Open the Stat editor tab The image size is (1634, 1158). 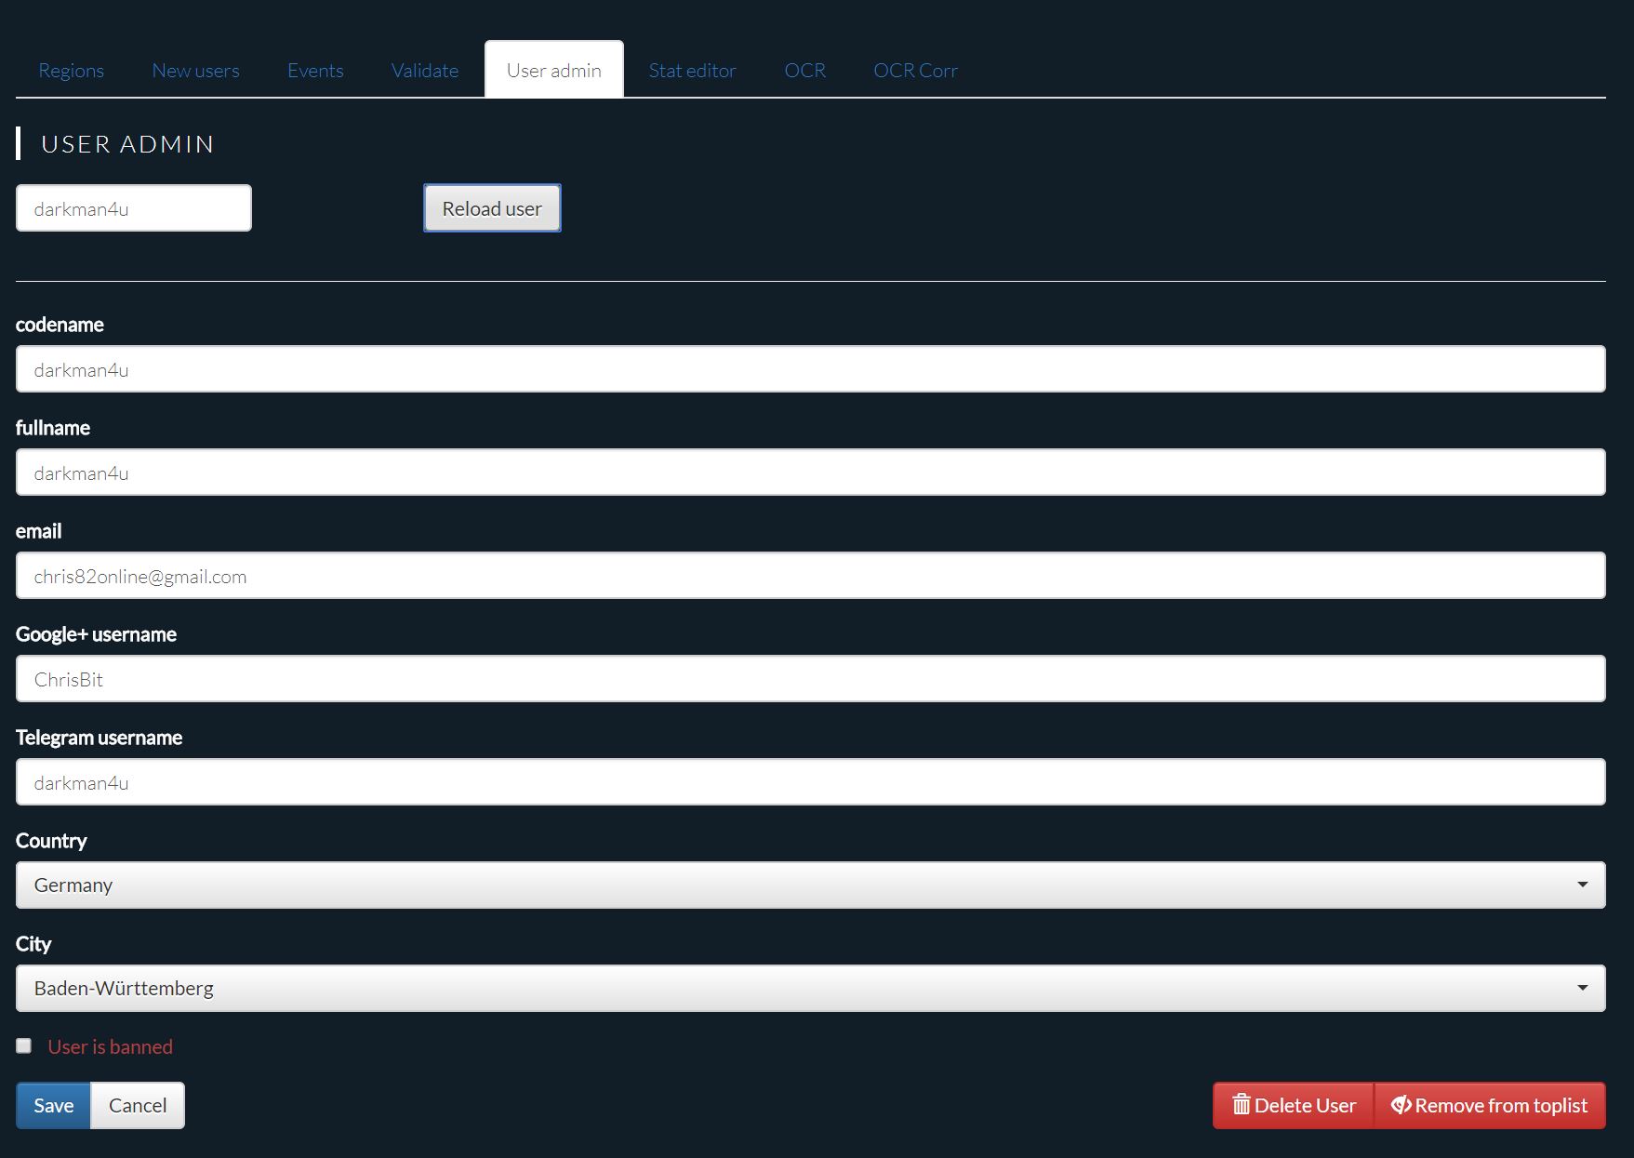pos(692,70)
